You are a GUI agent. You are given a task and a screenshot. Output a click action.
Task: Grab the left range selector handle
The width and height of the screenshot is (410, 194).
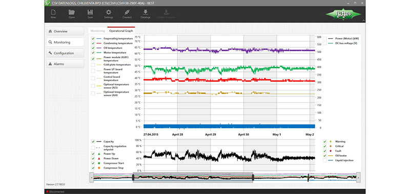tap(133, 178)
